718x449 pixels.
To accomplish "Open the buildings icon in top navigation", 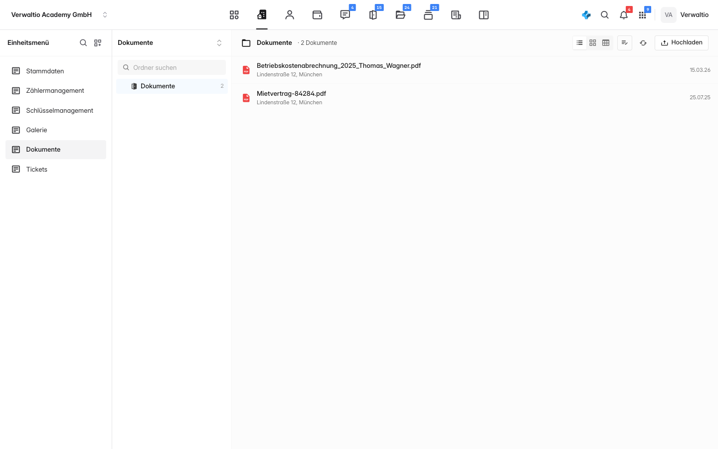I will click(x=262, y=15).
